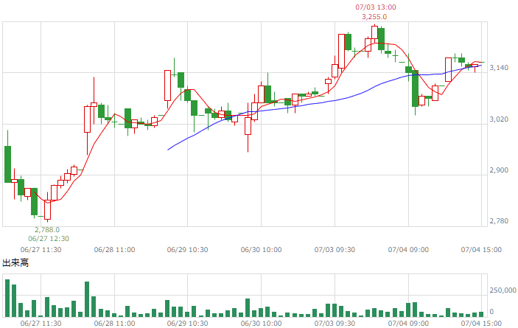
Task: Click 06/28 11:00 on price chart axis
Action: coord(115,250)
